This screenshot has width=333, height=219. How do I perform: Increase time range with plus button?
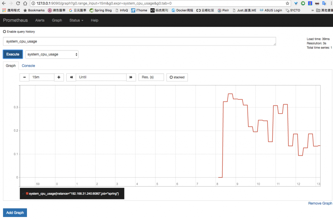[59, 77]
